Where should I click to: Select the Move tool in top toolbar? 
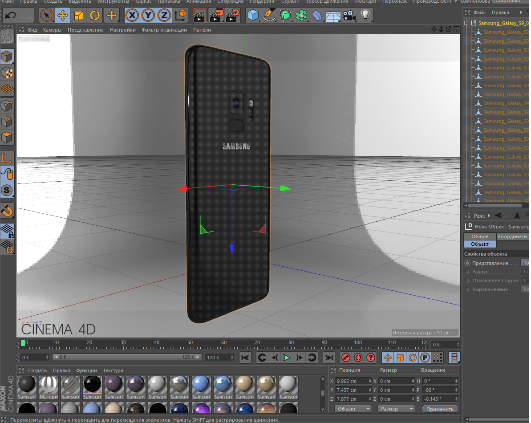pos(63,16)
